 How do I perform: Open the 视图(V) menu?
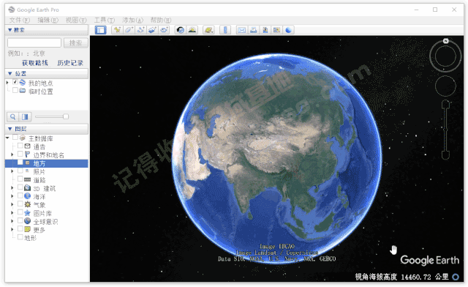click(x=76, y=20)
